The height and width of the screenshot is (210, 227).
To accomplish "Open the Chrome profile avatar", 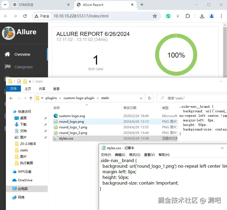I will [x=212, y=16].
